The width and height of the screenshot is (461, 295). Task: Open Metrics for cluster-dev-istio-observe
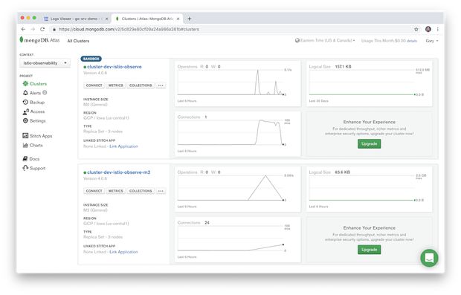(x=115, y=85)
